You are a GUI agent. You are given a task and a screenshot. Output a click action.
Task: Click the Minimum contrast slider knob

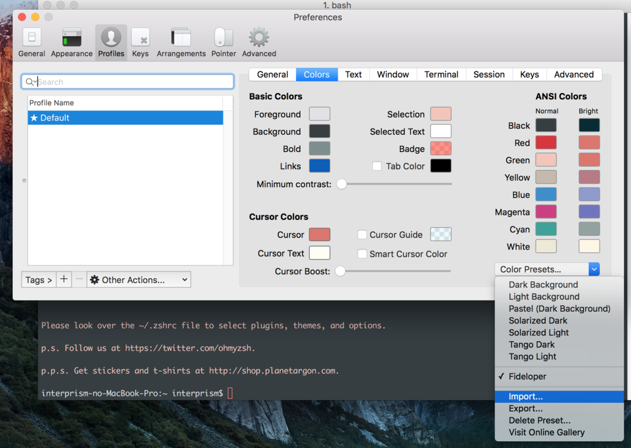[x=341, y=184]
